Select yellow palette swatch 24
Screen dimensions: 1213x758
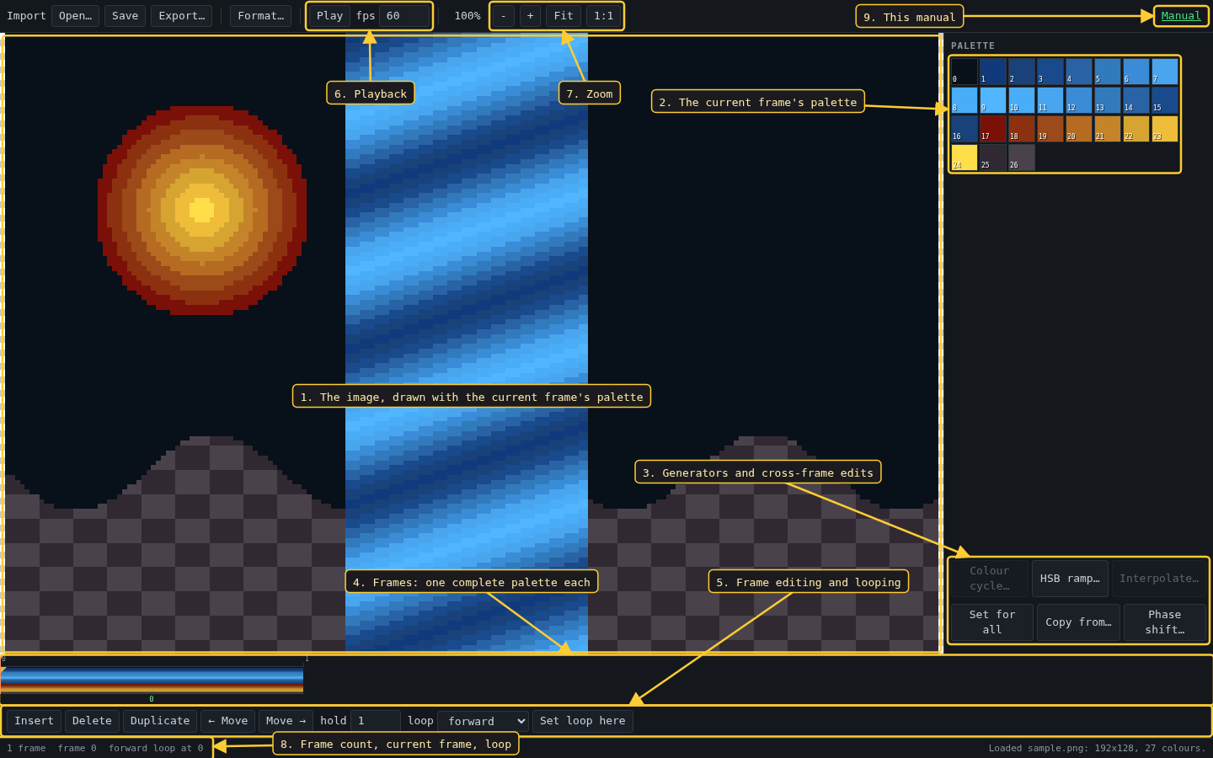965,157
